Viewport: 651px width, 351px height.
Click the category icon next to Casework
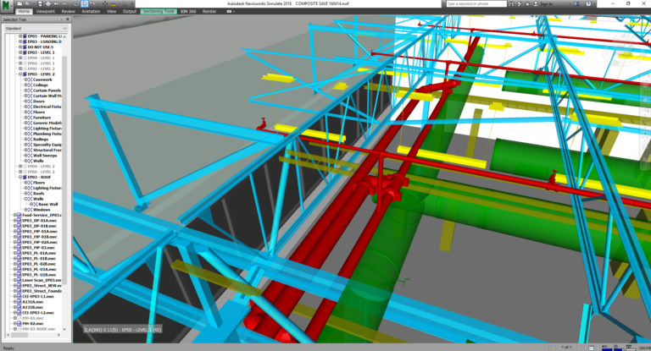pos(30,80)
